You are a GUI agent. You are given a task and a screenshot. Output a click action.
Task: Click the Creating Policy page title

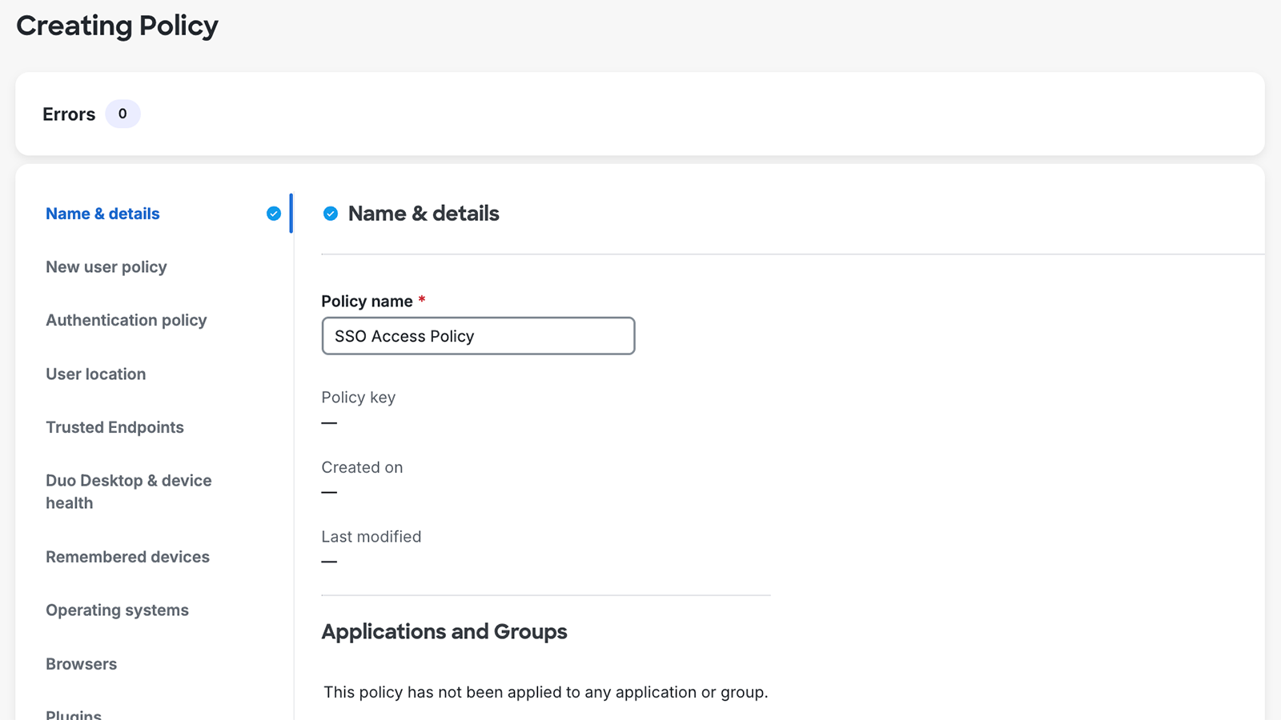tap(117, 26)
